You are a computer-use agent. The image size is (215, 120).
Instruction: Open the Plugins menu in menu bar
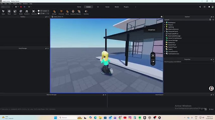[15, 4]
